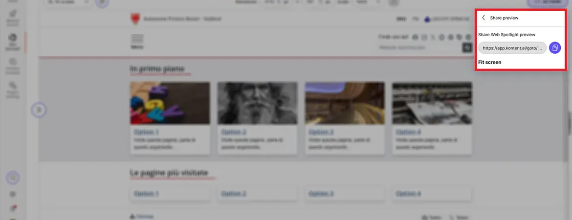Click the colorful letters thumbnail
Image resolution: width=572 pixels, height=220 pixels.
[x=170, y=103]
